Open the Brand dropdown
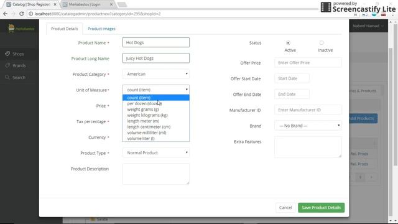Image resolution: width=398 pixels, height=224 pixels. pos(308,126)
